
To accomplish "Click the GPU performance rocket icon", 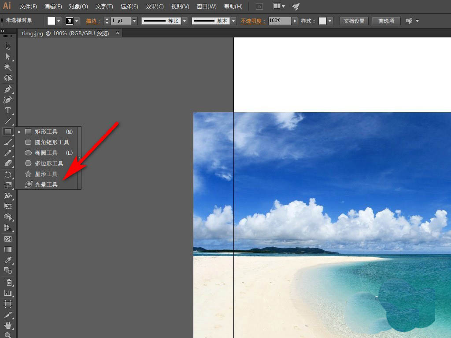I will point(296,6).
